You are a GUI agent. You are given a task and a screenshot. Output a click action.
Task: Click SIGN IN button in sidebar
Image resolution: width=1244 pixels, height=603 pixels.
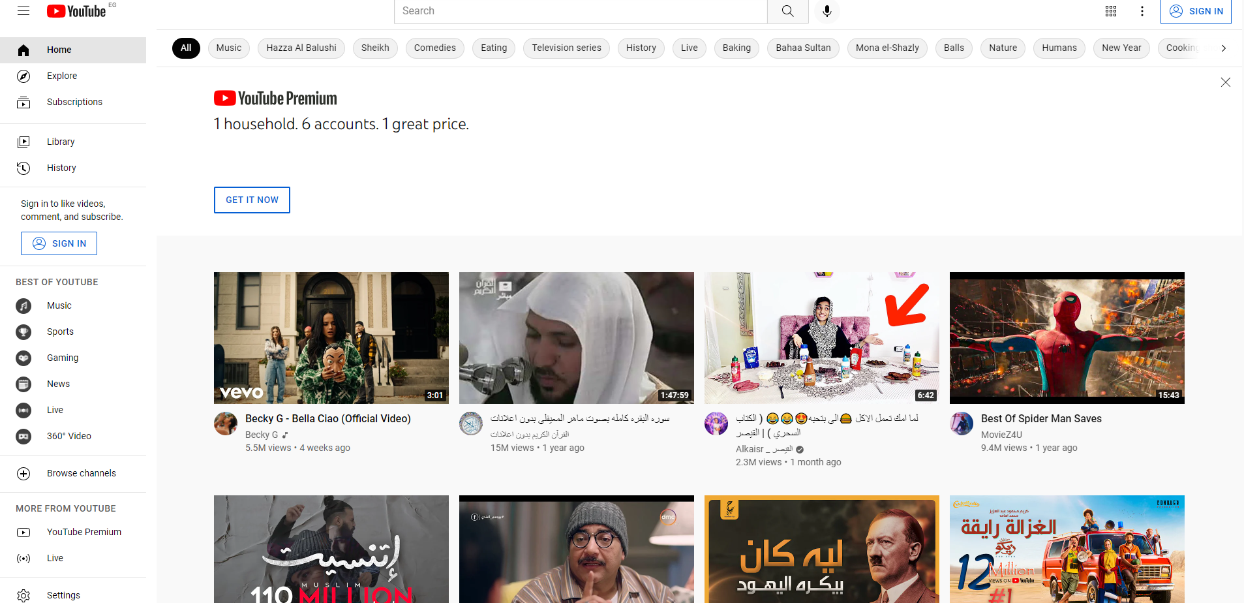[59, 243]
